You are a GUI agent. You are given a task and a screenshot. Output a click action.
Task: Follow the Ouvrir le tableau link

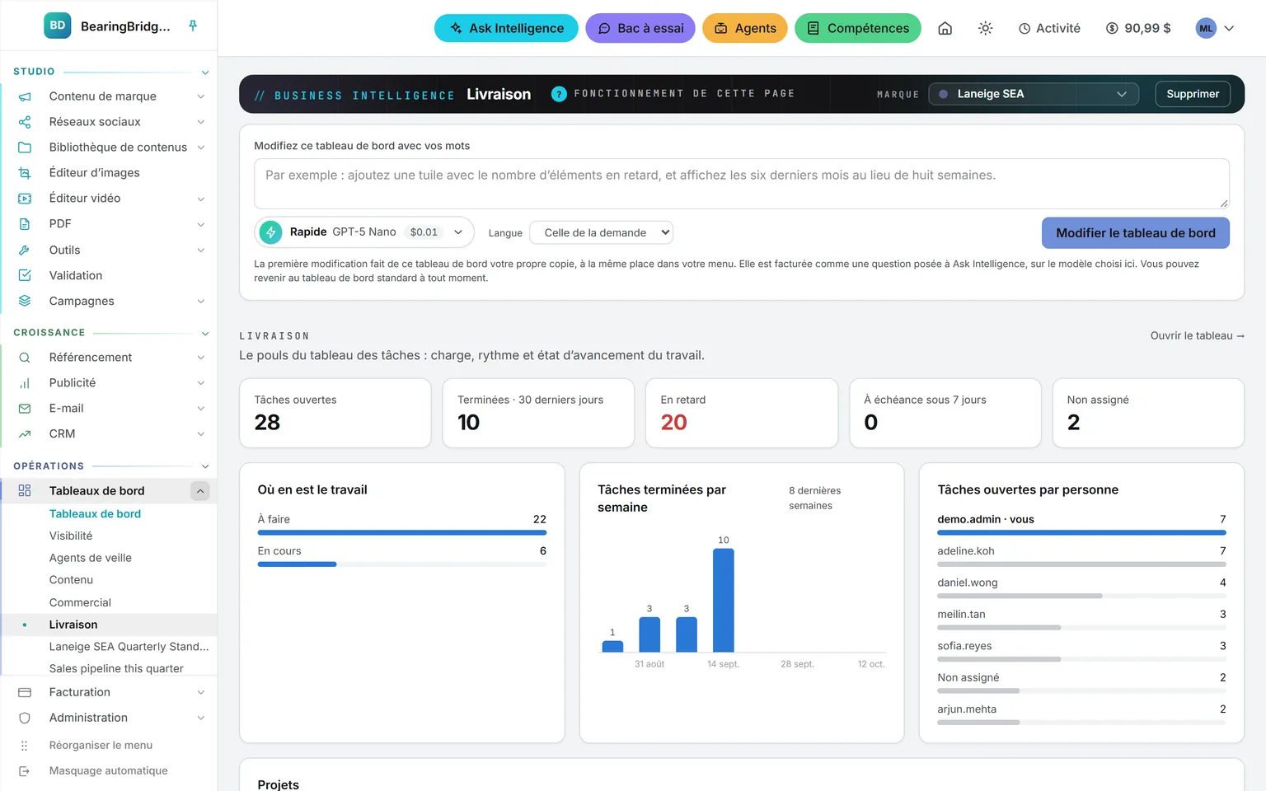[1198, 335]
